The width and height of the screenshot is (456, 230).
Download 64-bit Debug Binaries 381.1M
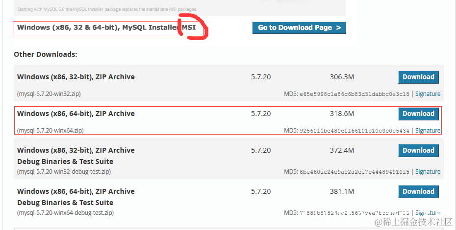point(418,192)
